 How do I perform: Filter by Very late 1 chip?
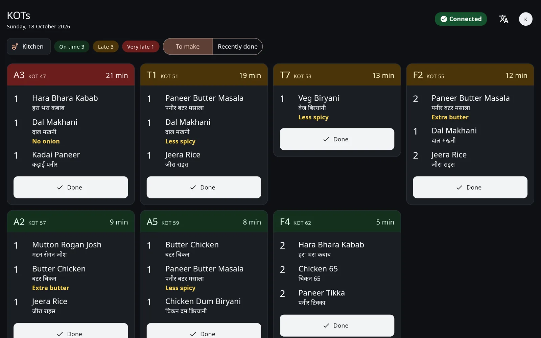tap(140, 47)
